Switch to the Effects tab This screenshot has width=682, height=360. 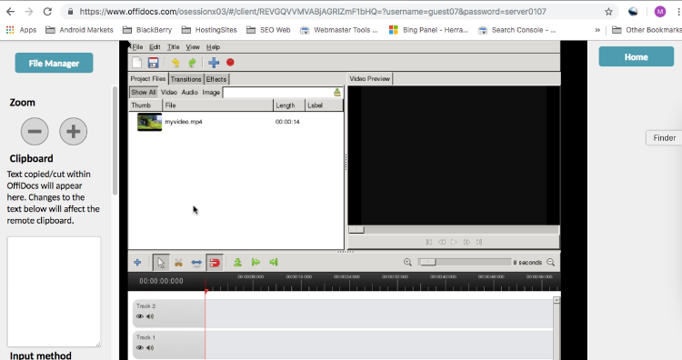pyautogui.click(x=216, y=79)
